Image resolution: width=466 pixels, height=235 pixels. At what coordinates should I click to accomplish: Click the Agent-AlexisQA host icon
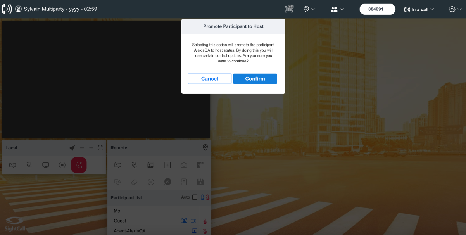[x=195, y=231]
